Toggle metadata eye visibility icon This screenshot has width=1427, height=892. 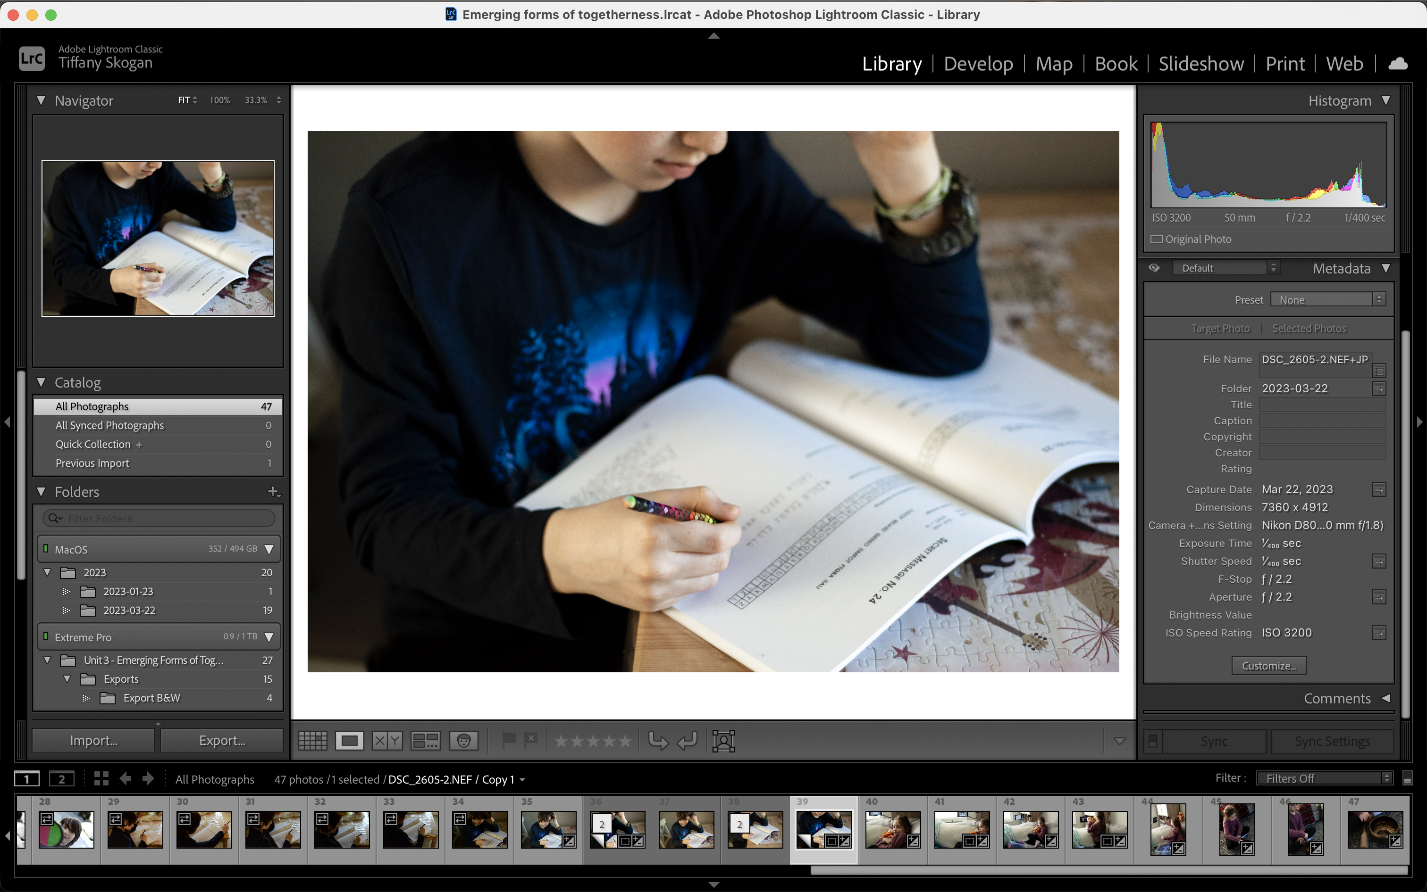click(1154, 268)
